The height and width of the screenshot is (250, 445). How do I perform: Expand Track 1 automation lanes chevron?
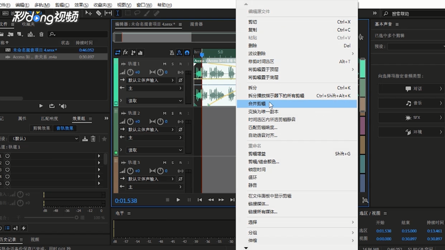(x=121, y=101)
